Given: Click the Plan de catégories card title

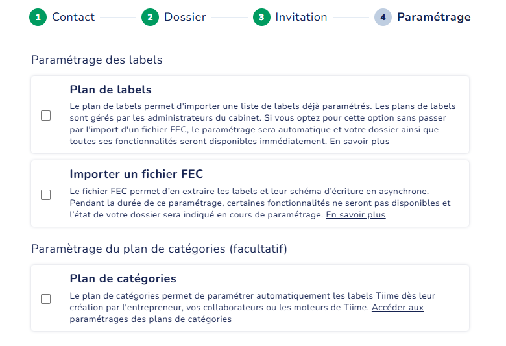Looking at the screenshot, I should pos(123,278).
